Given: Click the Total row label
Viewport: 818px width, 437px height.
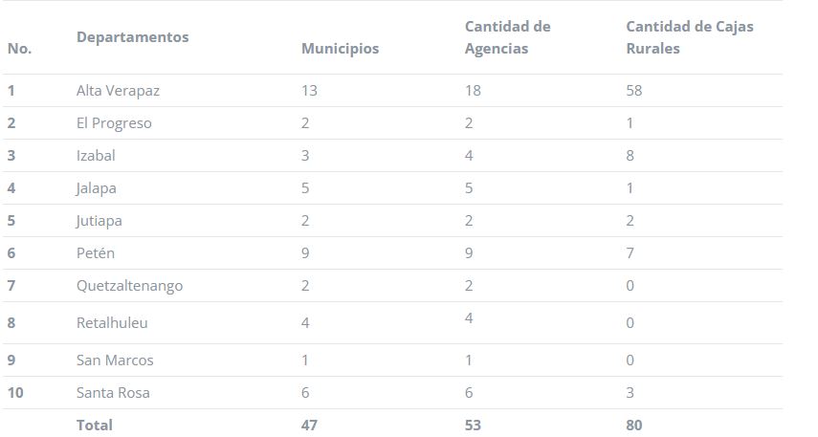Looking at the screenshot, I should point(95,425).
